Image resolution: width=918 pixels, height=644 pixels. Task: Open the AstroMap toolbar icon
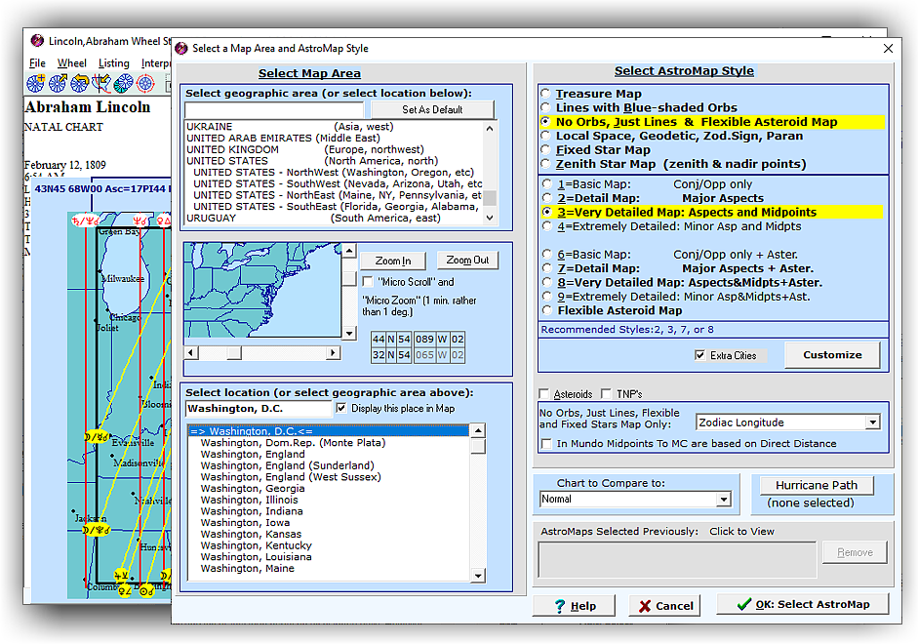pos(101,84)
